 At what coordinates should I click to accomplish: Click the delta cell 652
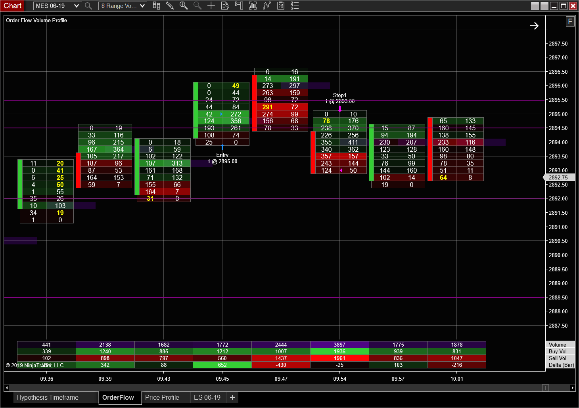click(x=222, y=365)
